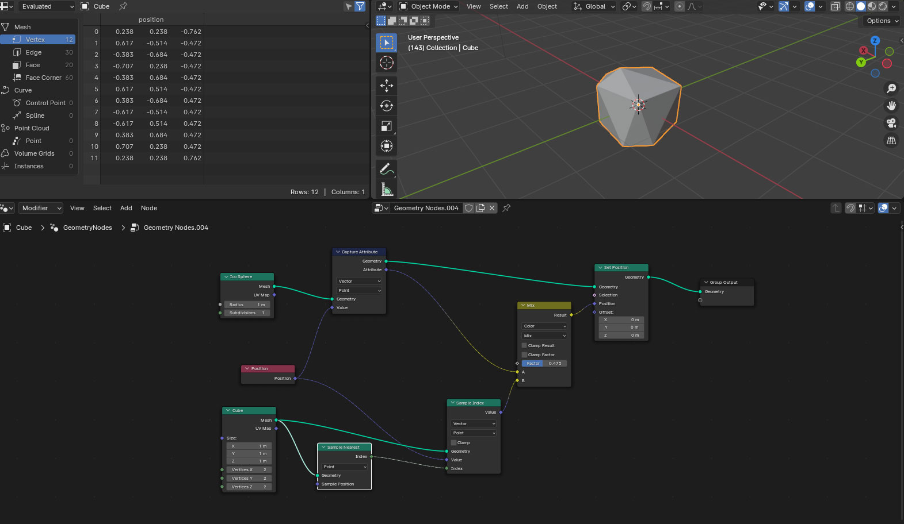904x524 pixels.
Task: Click the Factor slider in Mix node
Action: (x=544, y=364)
